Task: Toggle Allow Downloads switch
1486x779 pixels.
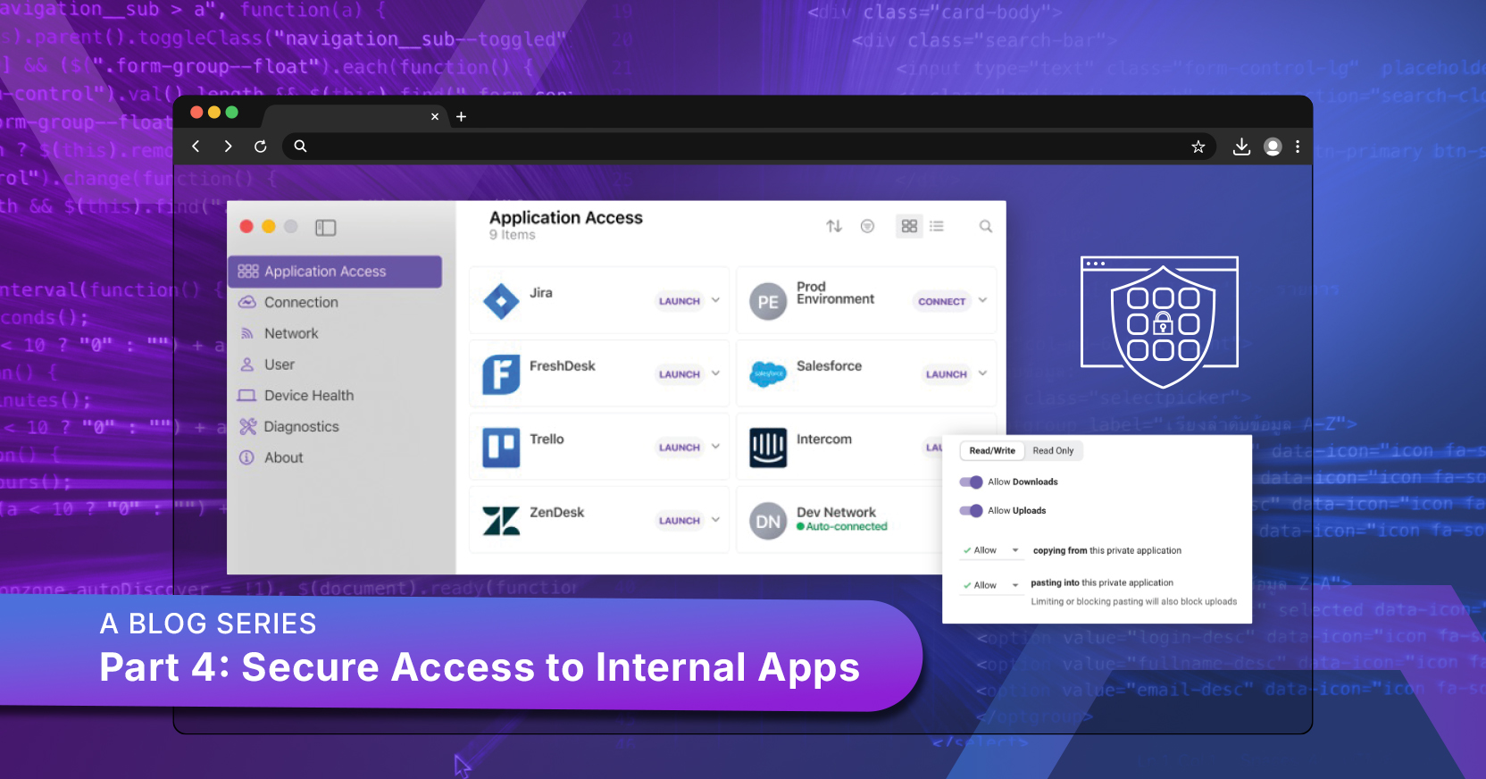Action: [x=971, y=482]
